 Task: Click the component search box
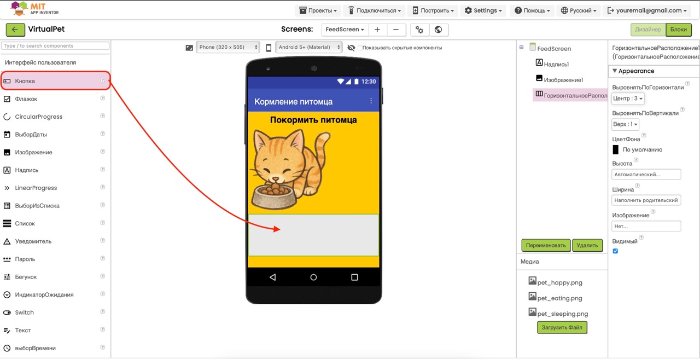pyautogui.click(x=55, y=46)
